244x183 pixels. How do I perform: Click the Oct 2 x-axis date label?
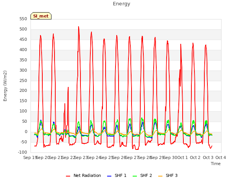(x=195, y=157)
